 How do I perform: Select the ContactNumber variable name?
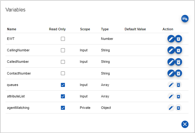tap(19, 73)
